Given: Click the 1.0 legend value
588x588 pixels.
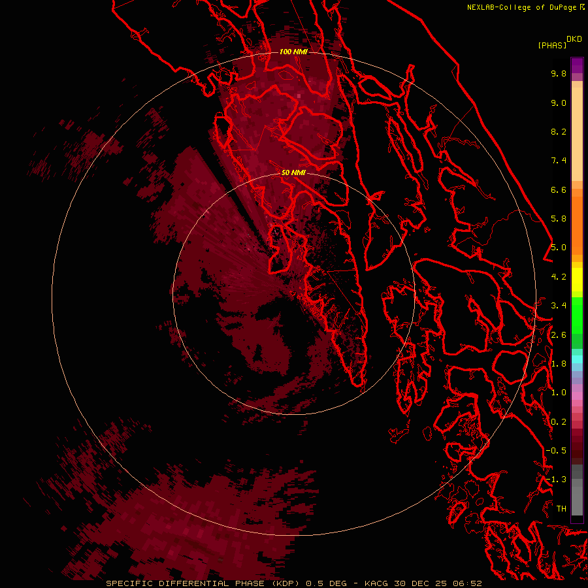Looking at the screenshot, I should click(559, 393).
